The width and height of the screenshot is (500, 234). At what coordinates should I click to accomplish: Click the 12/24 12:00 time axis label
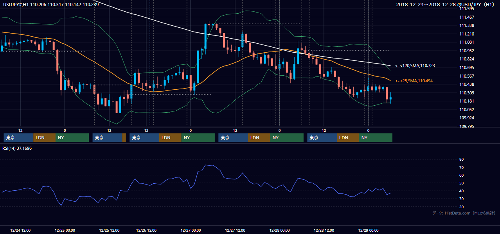point(20,230)
